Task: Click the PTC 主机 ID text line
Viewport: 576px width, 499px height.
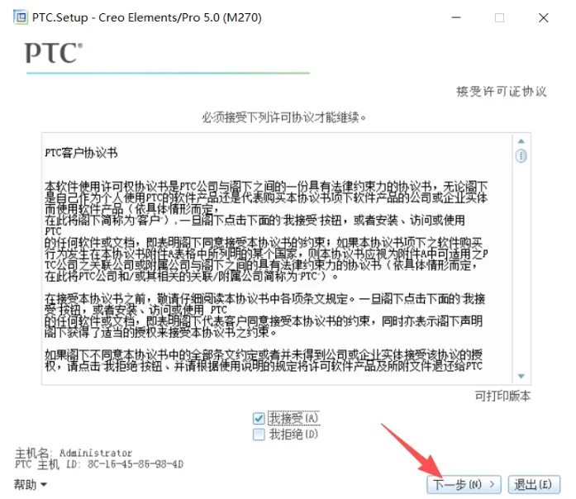Action: [99, 464]
